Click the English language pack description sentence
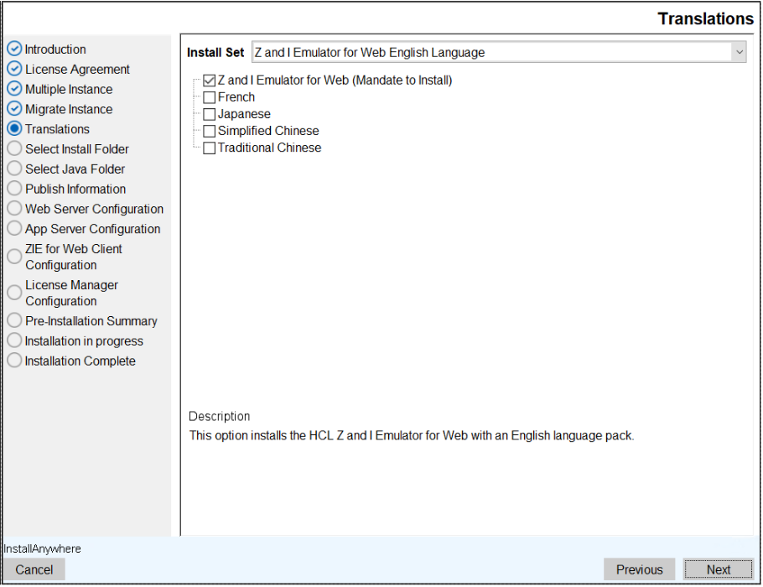 (412, 435)
